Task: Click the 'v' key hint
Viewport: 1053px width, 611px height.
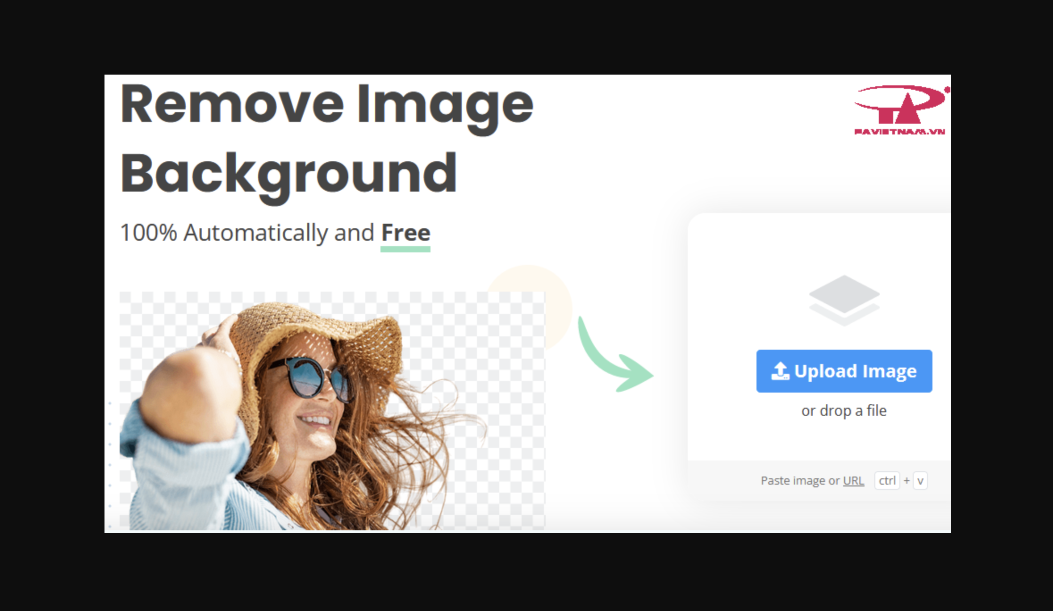Action: pyautogui.click(x=920, y=481)
